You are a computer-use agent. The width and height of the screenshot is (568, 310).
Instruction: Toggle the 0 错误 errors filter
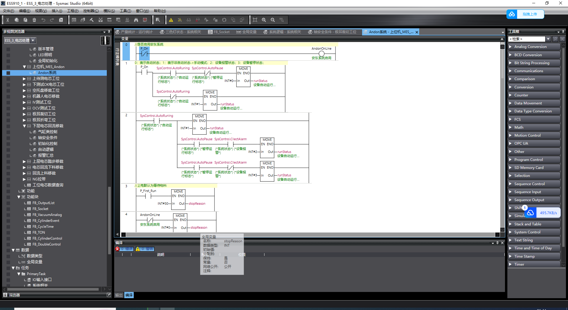pos(125,249)
